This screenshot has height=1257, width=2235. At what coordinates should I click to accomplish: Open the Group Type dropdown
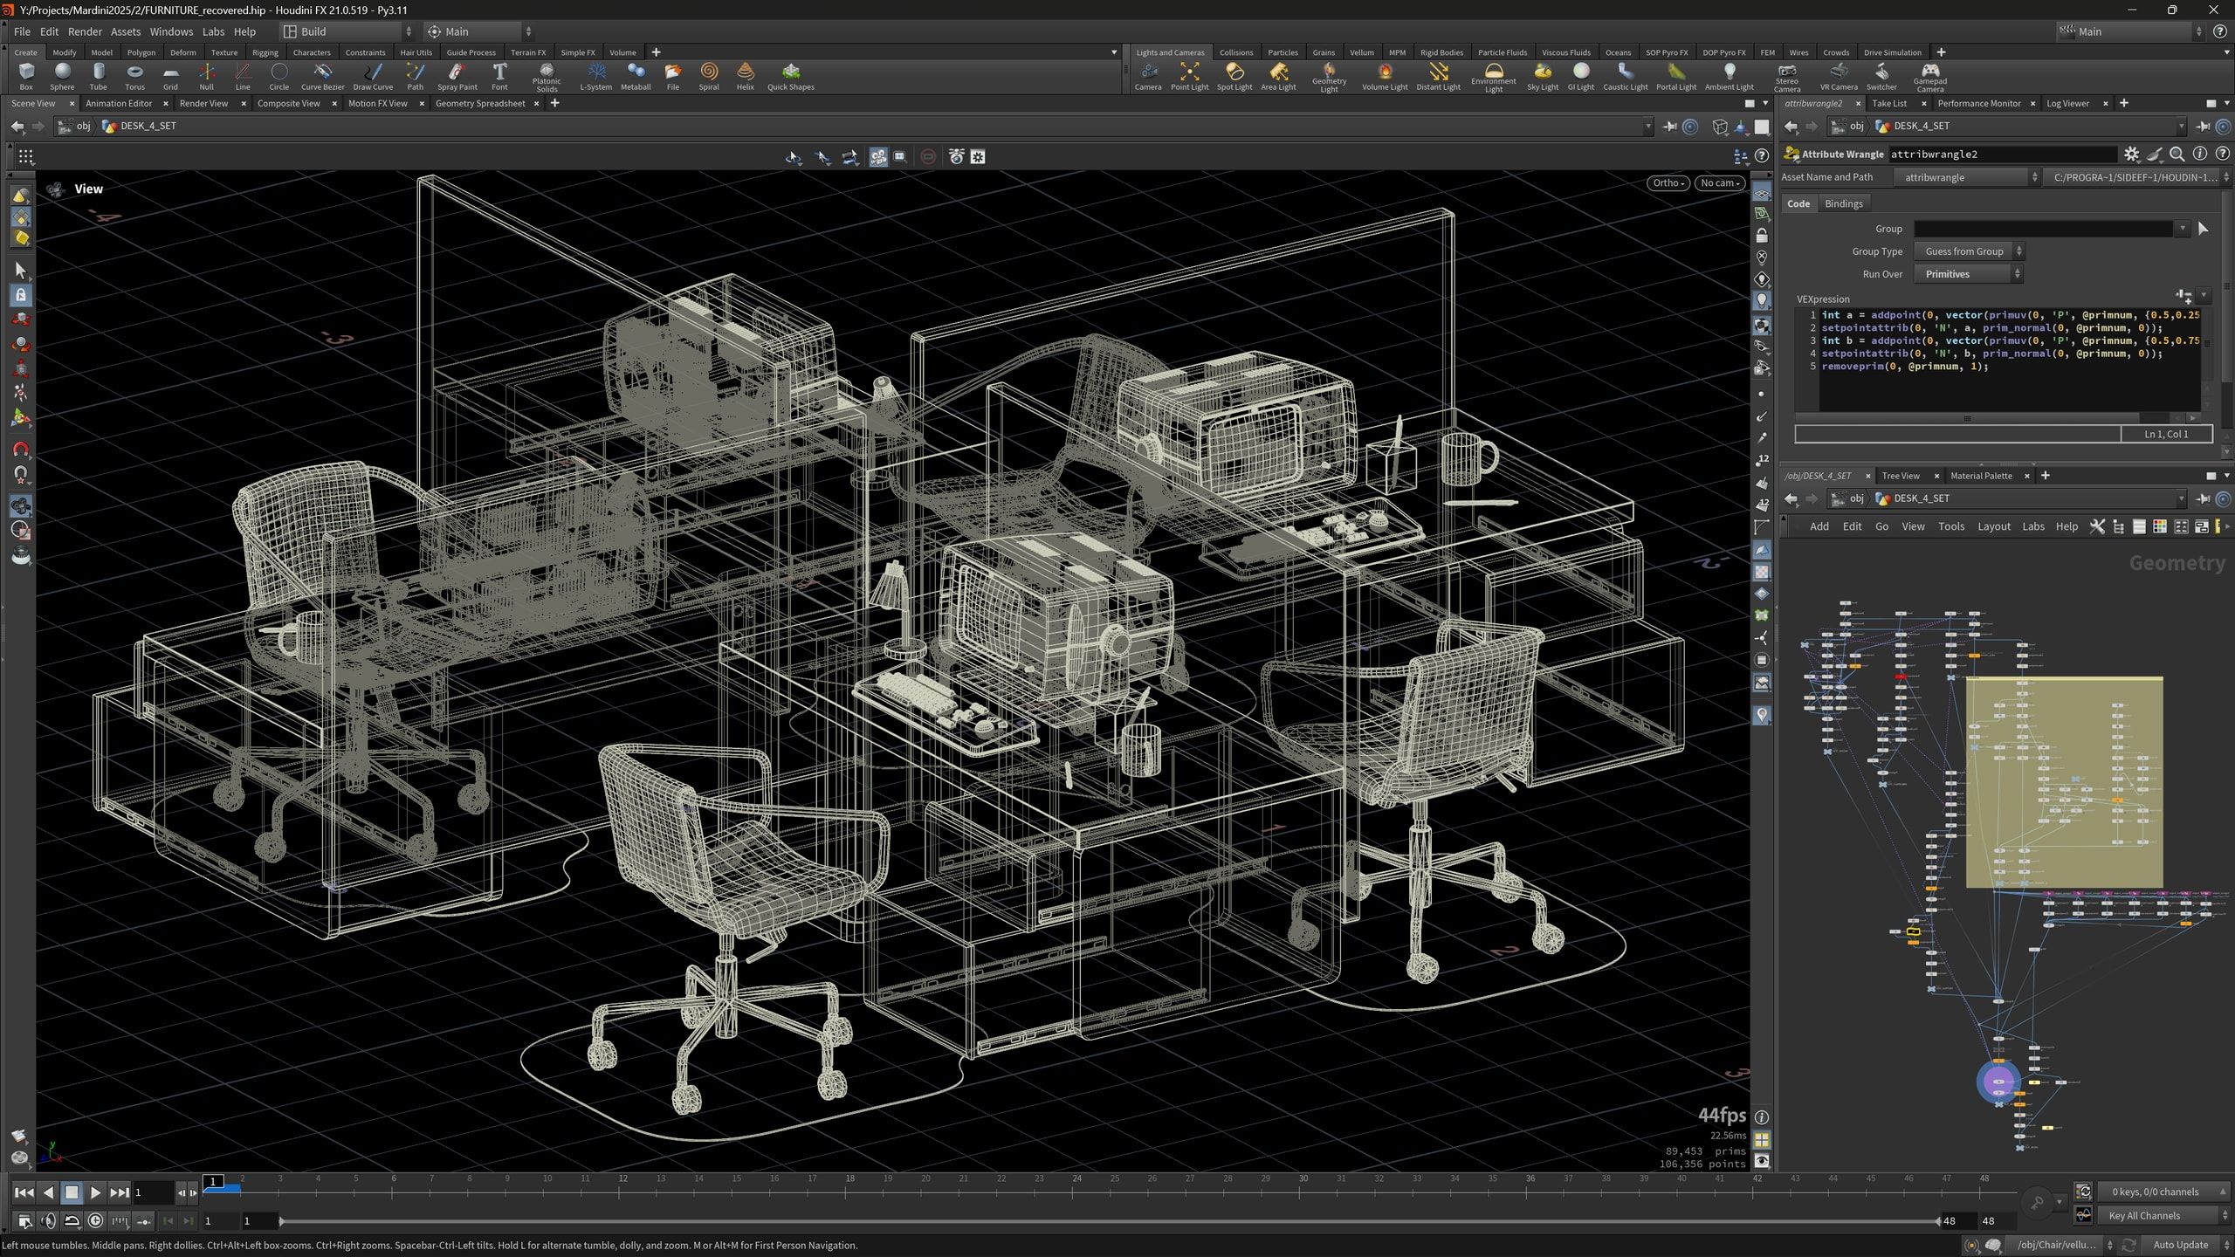(1969, 251)
